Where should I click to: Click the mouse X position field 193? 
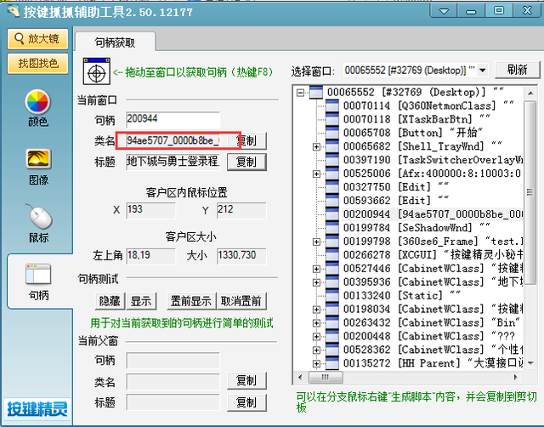tap(151, 210)
